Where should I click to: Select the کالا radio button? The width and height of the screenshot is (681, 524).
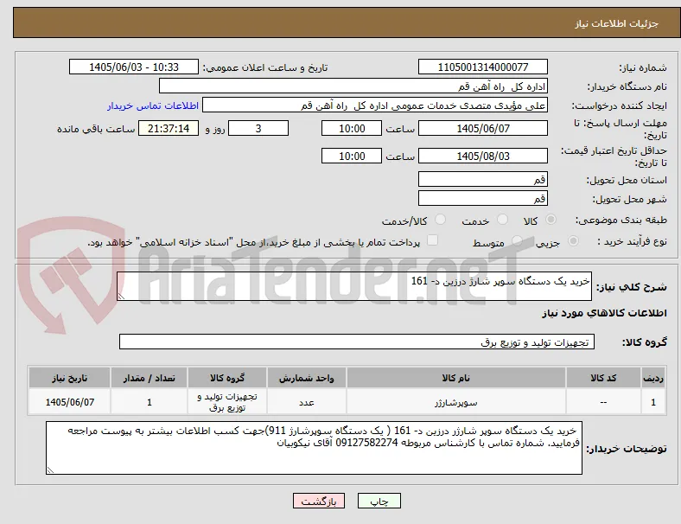pyautogui.click(x=551, y=220)
